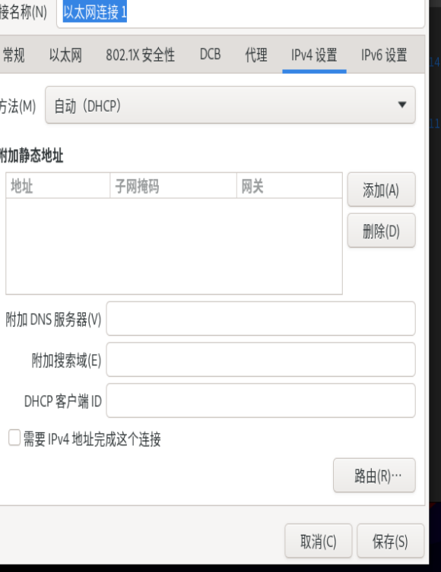
Task: Switch to the 常规 tab
Action: point(14,55)
